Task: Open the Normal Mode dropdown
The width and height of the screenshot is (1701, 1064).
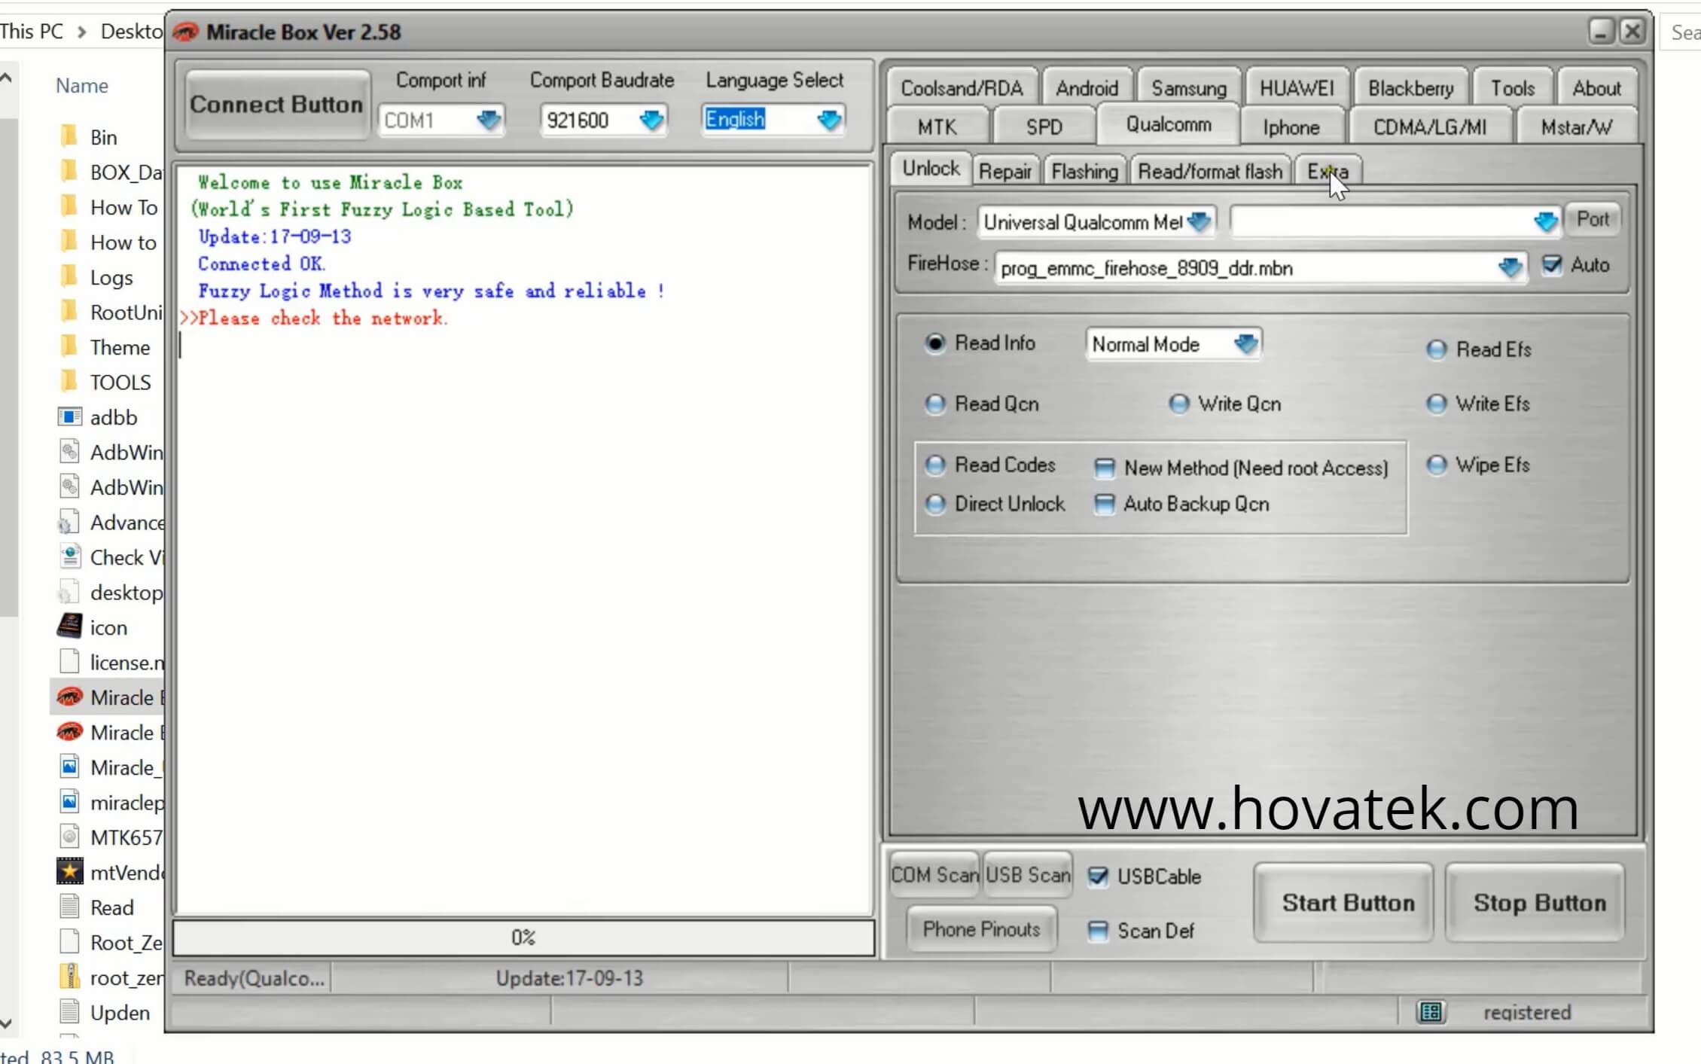Action: [x=1173, y=345]
